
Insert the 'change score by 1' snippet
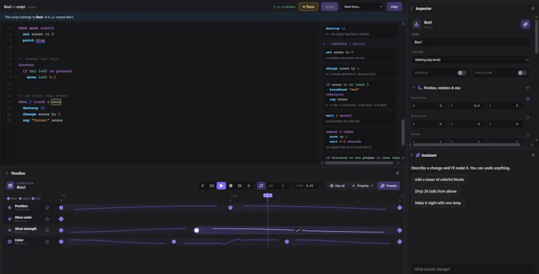pyautogui.click(x=360, y=71)
